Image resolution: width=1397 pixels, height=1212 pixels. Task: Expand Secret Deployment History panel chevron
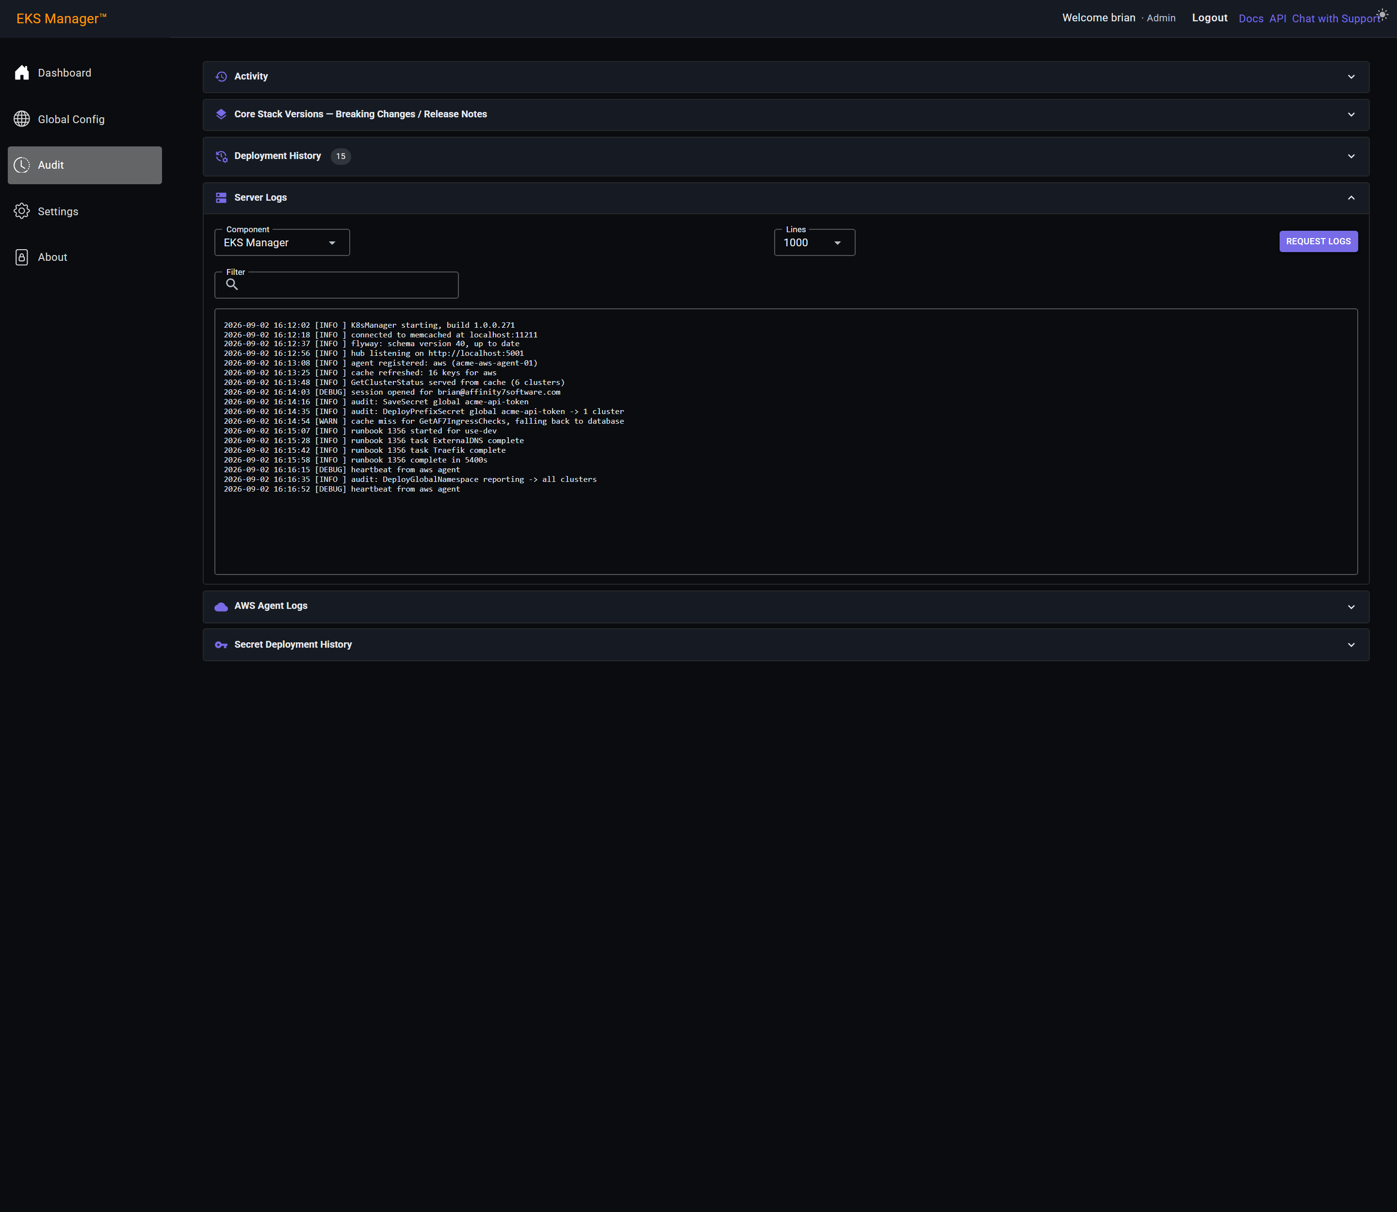click(1351, 645)
